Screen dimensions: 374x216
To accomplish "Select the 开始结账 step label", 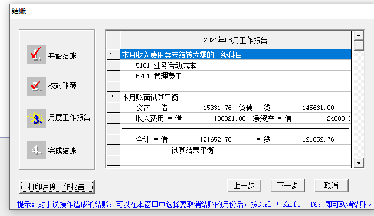I will coord(63,56).
